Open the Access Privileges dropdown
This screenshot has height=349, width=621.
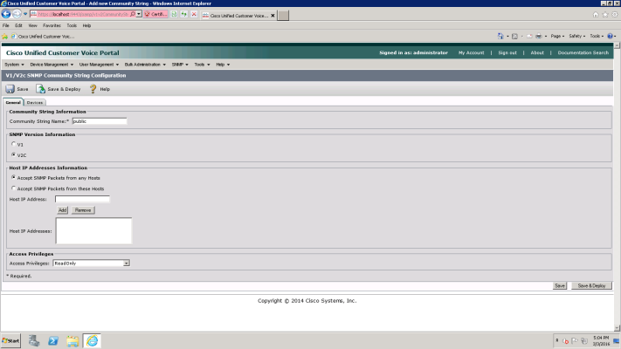[126, 263]
